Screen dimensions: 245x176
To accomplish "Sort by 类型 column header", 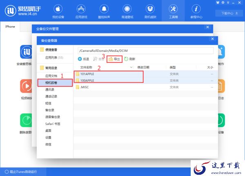I will point(173,67).
